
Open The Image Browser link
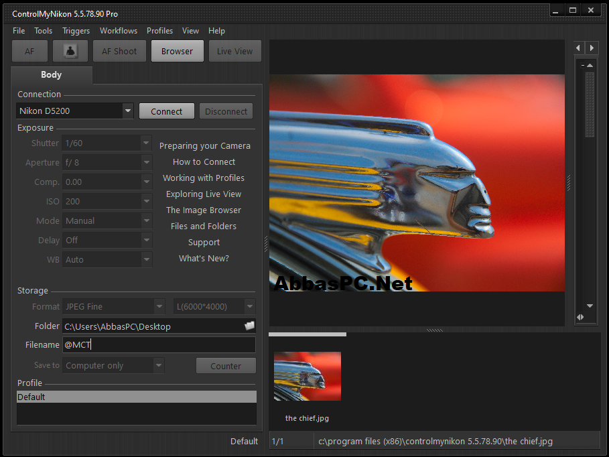pos(204,210)
